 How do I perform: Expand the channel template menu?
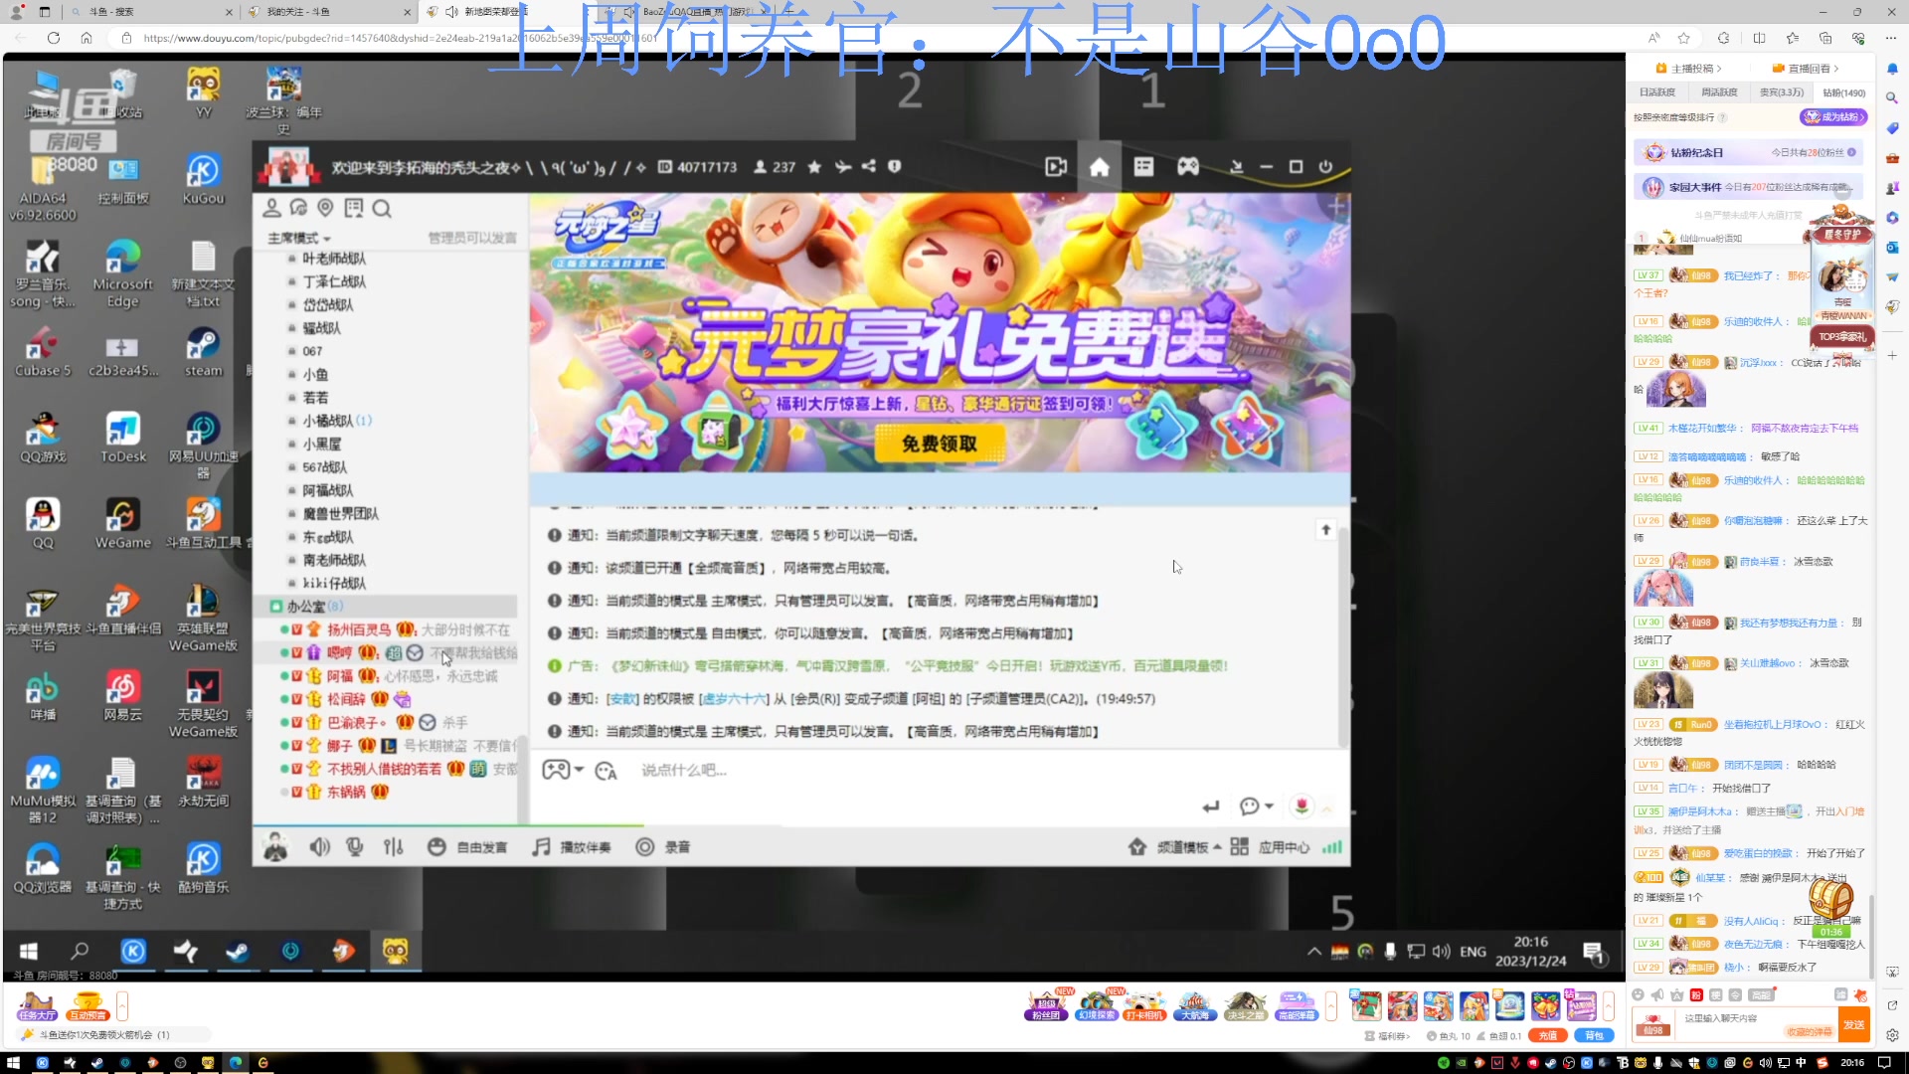1175,847
